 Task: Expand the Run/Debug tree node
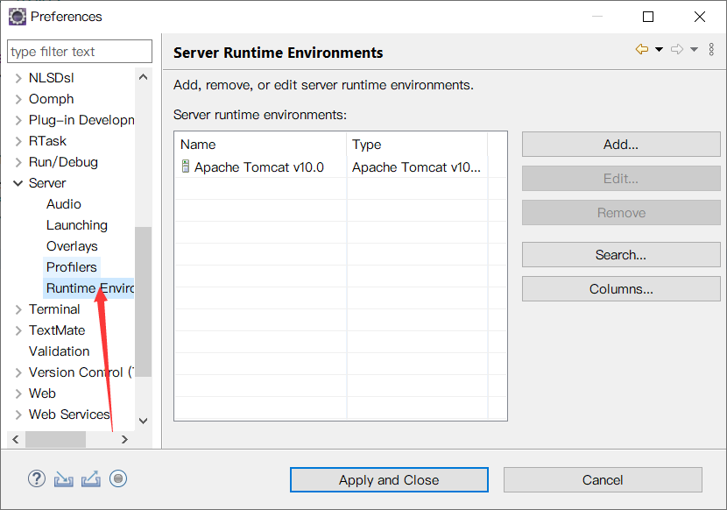pyautogui.click(x=18, y=162)
